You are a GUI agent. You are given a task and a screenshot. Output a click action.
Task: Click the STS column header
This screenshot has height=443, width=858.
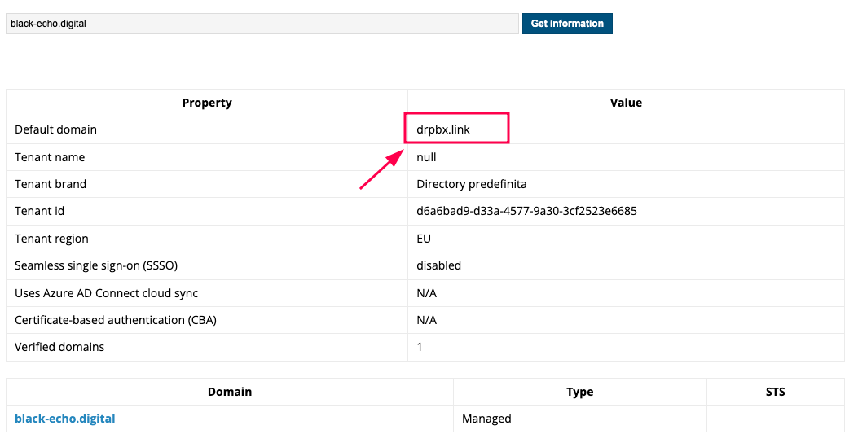coord(775,392)
